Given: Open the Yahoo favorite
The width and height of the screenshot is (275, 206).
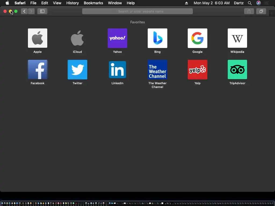Looking at the screenshot, I should (x=117, y=38).
